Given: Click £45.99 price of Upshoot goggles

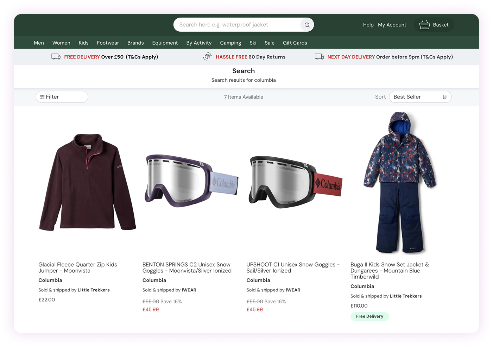Looking at the screenshot, I should point(255,309).
